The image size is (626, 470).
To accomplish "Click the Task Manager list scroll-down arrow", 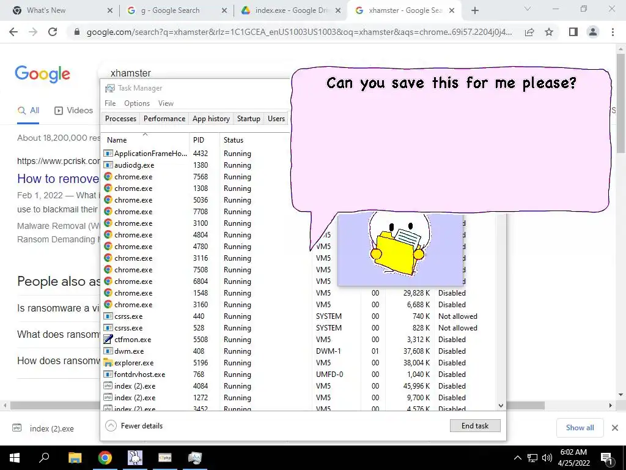I will point(501,406).
